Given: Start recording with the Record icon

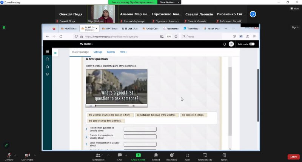Looking at the screenshot, I should 156,155.
